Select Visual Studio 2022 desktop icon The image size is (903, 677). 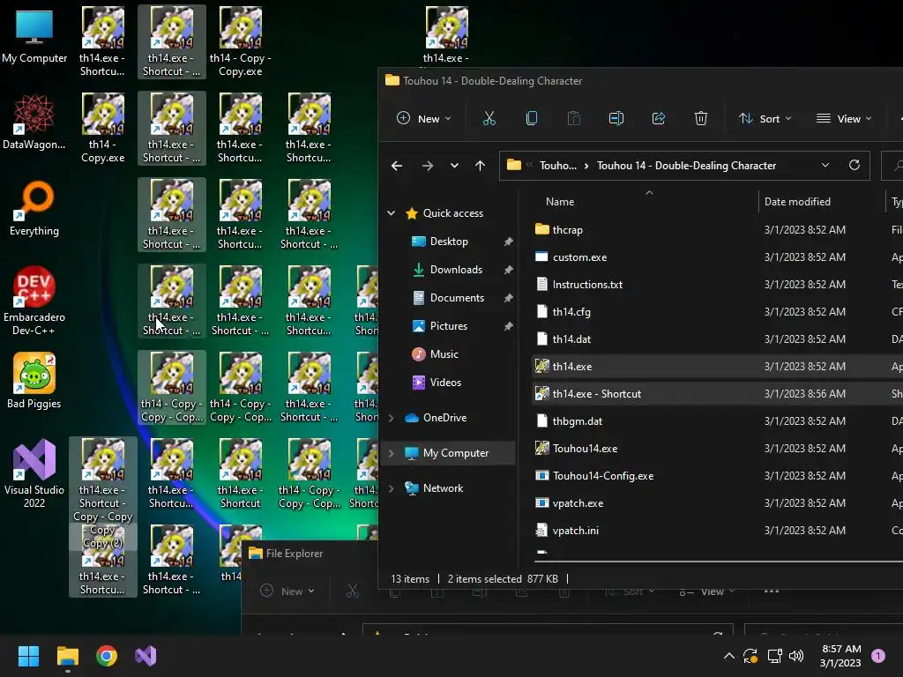pyautogui.click(x=34, y=473)
